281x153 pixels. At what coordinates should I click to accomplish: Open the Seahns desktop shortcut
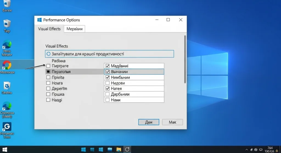(7, 88)
